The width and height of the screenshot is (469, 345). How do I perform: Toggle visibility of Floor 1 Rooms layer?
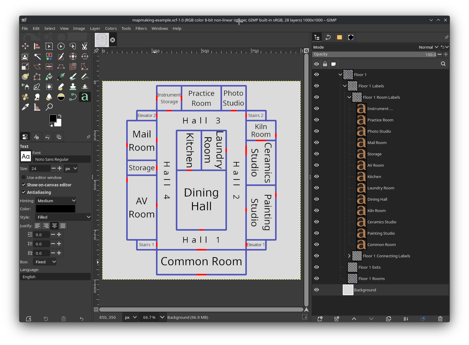click(x=317, y=279)
